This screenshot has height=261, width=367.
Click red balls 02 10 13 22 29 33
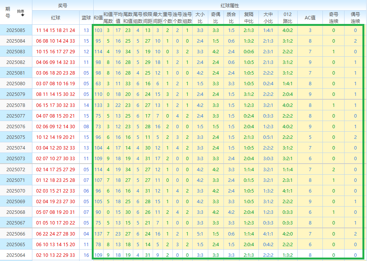click(x=56, y=255)
